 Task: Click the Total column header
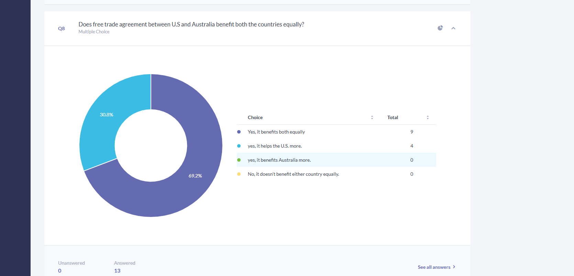(393, 117)
